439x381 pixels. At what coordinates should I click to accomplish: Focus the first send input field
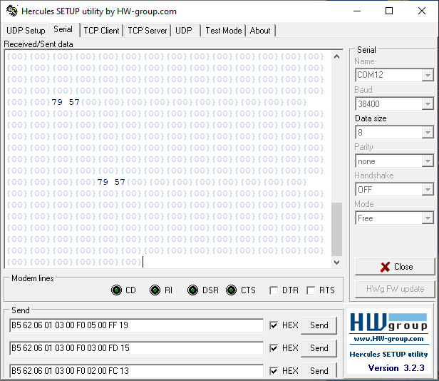coord(136,325)
